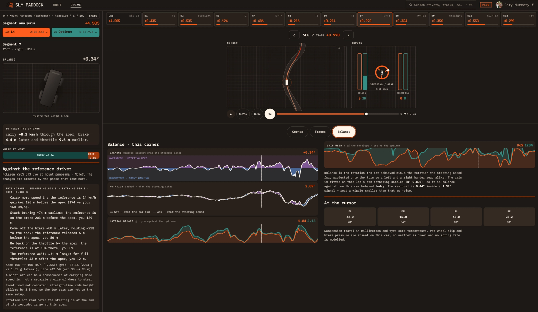Click the ENTRY +0.86 bar segment

(45, 155)
